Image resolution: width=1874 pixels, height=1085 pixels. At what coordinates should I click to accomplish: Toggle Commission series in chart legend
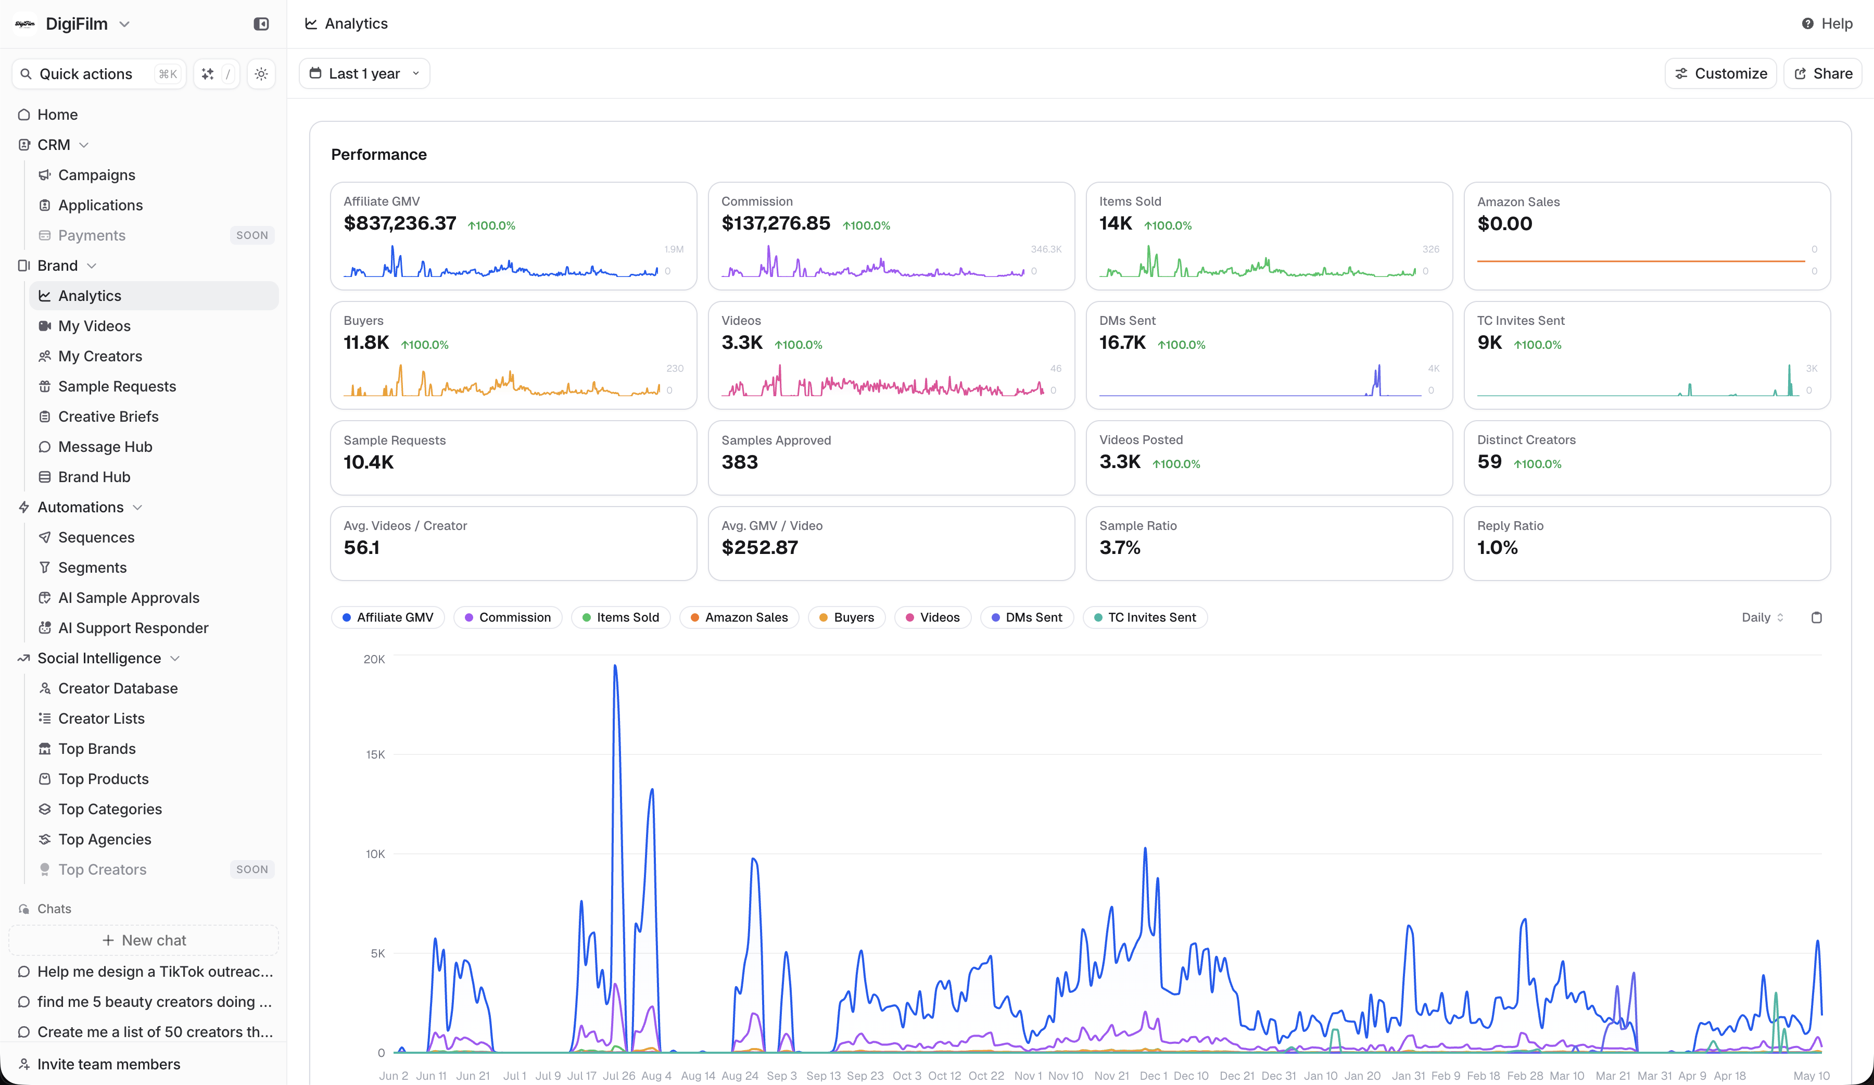(507, 617)
